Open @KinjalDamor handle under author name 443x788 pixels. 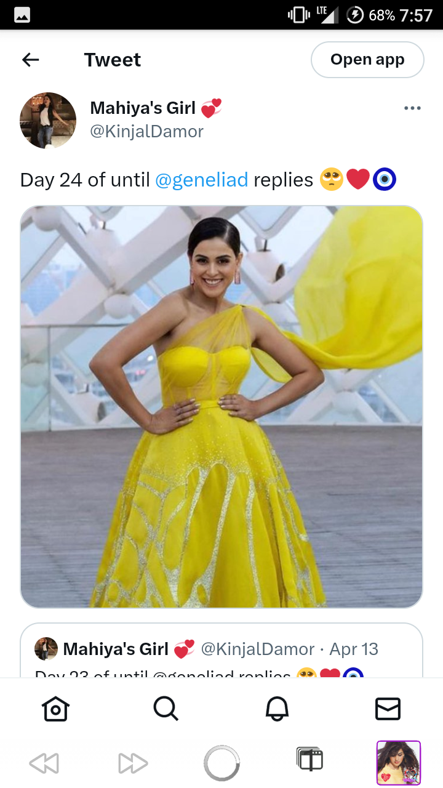[146, 132]
